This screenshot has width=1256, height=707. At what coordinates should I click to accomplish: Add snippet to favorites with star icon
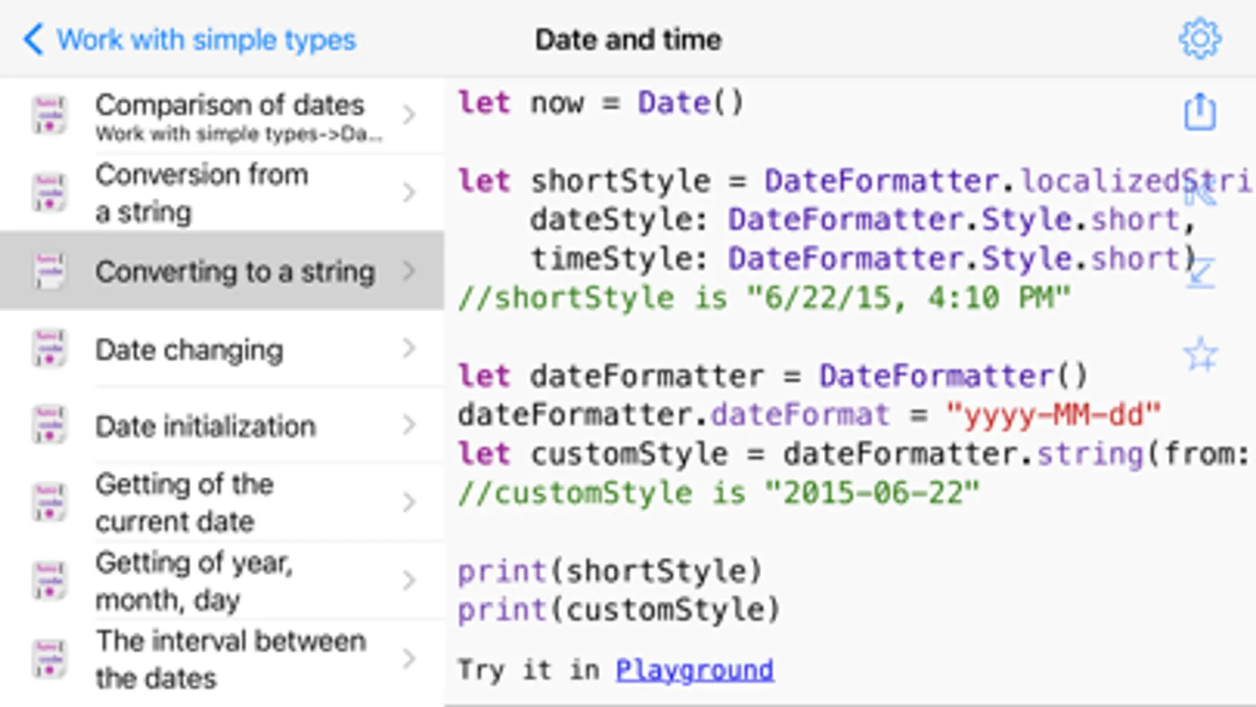click(1200, 354)
